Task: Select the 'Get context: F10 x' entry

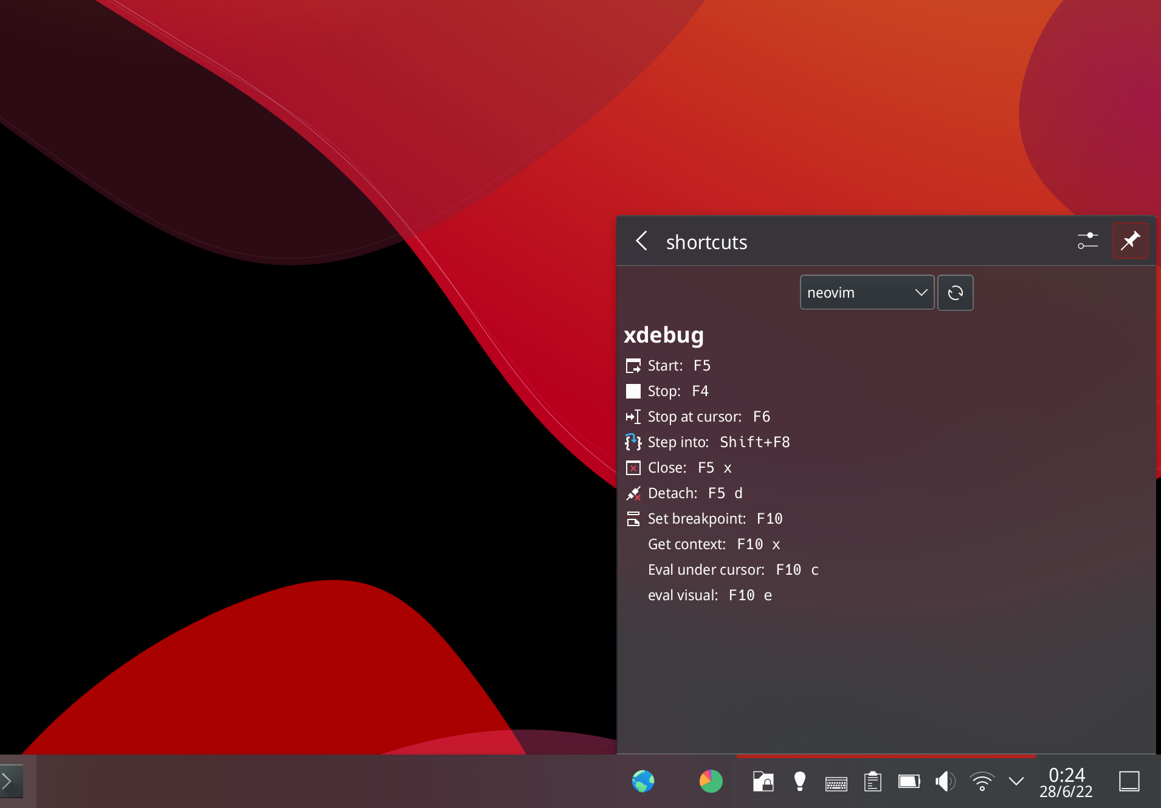Action: click(714, 544)
